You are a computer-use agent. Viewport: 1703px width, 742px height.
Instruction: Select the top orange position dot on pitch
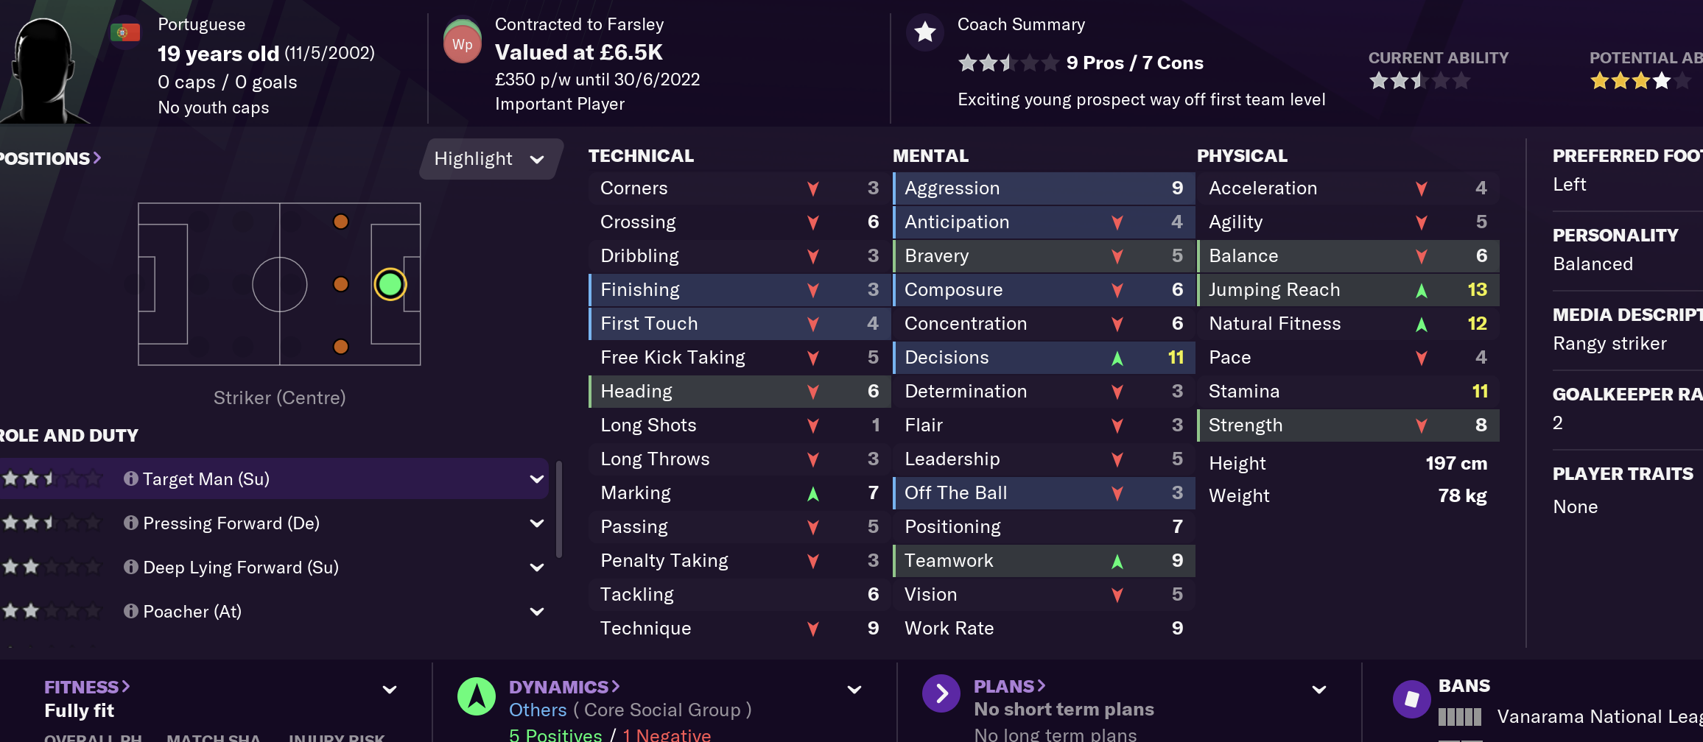340,222
